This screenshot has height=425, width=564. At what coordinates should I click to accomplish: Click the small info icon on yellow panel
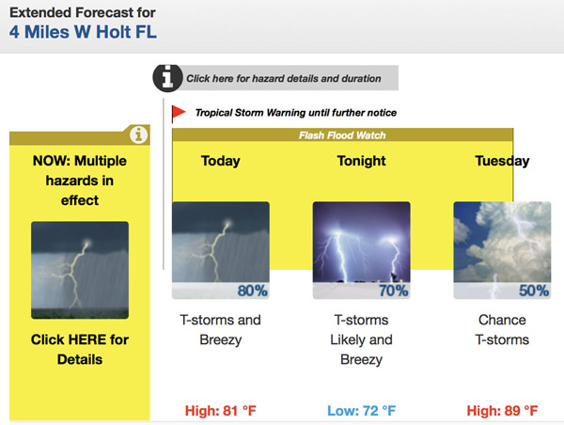click(x=140, y=135)
